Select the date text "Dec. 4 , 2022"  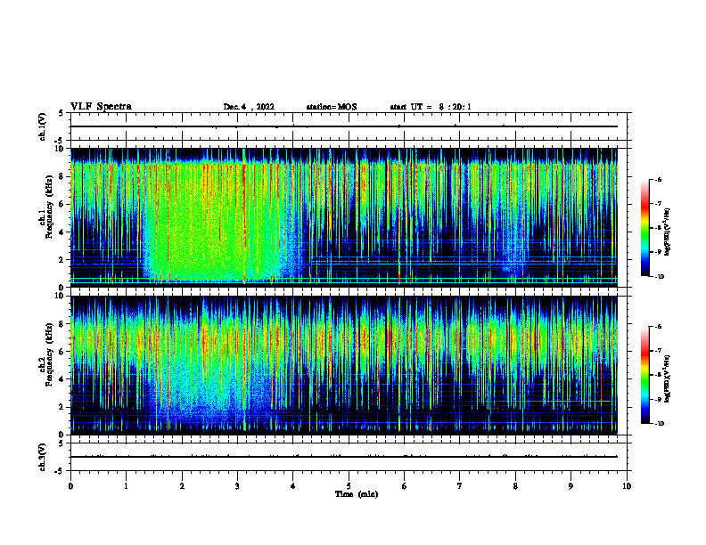249,107
